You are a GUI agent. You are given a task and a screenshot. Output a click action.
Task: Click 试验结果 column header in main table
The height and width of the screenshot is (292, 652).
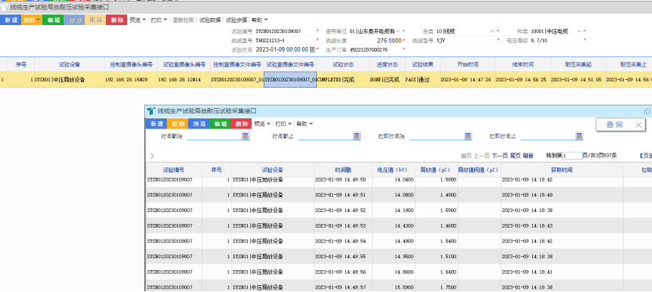pos(423,65)
